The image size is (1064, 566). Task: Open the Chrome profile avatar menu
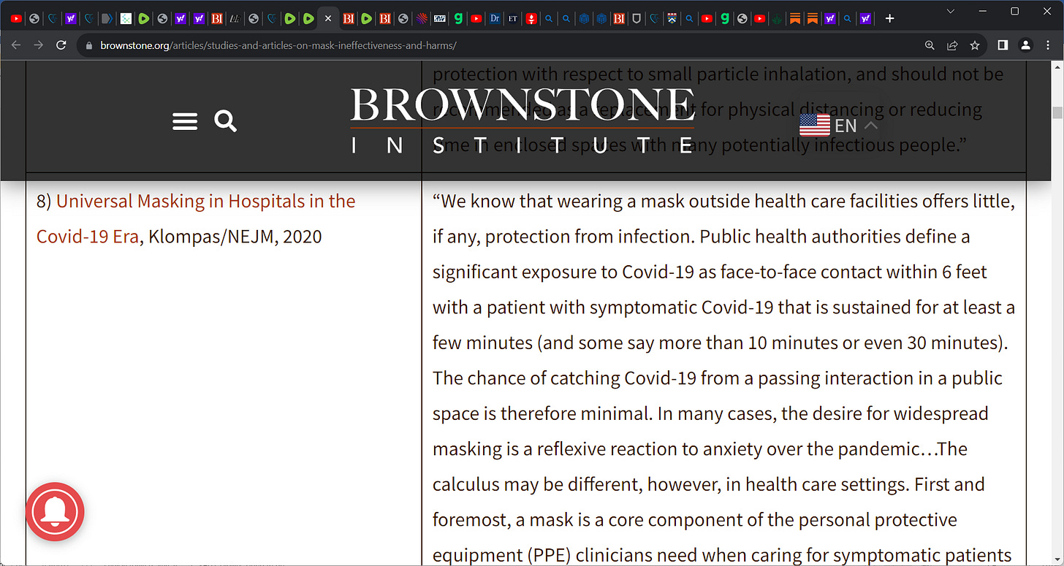click(1025, 45)
